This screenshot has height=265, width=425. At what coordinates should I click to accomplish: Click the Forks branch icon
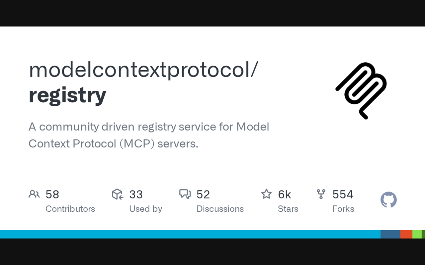point(321,194)
